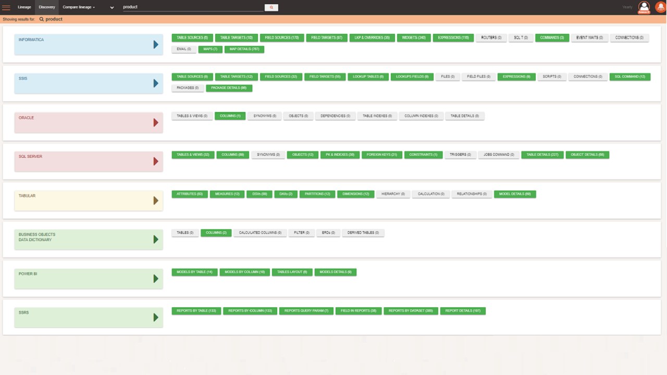The height and width of the screenshot is (375, 667).
Task: Click Informatica Routers (0) button
Action: click(491, 38)
